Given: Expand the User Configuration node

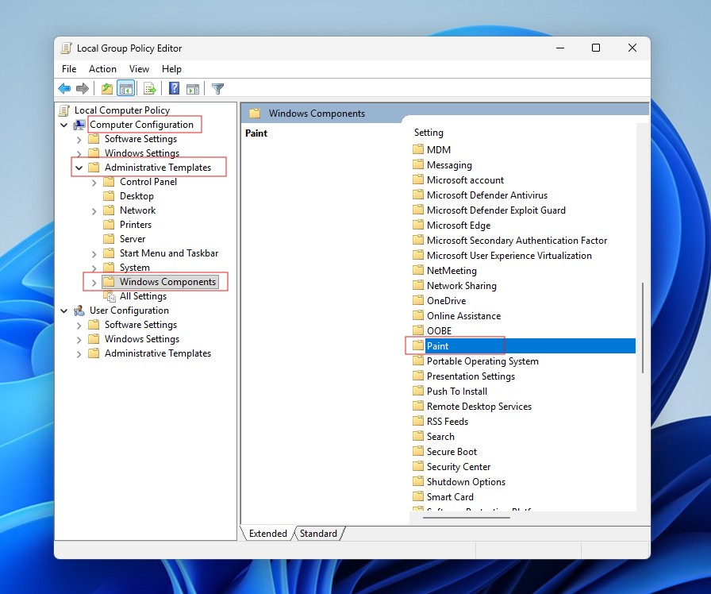Looking at the screenshot, I should pyautogui.click(x=64, y=310).
